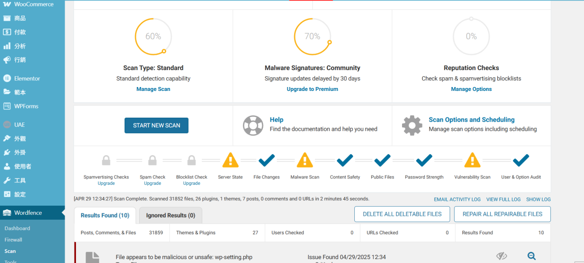Click the Content Safety checkmark icon

[x=345, y=160]
